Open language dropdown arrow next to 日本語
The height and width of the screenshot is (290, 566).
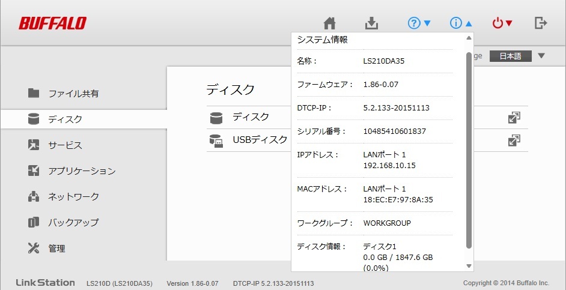click(x=541, y=56)
